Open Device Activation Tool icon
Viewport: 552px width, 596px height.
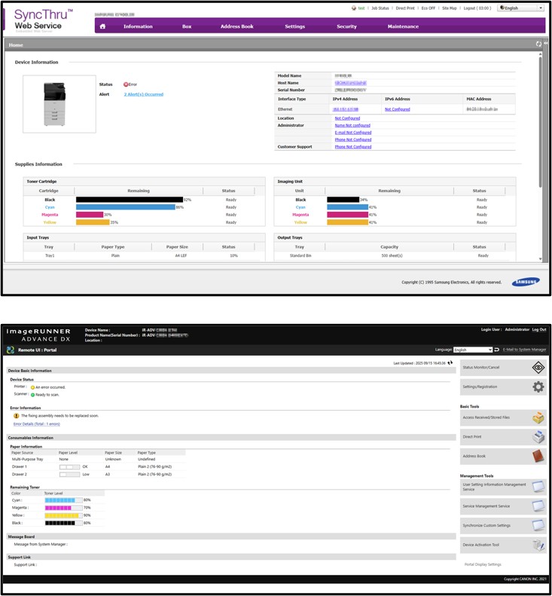[538, 545]
